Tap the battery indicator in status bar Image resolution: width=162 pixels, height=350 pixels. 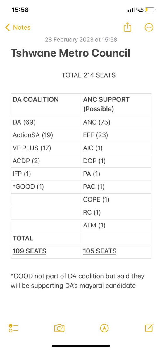click(x=150, y=10)
